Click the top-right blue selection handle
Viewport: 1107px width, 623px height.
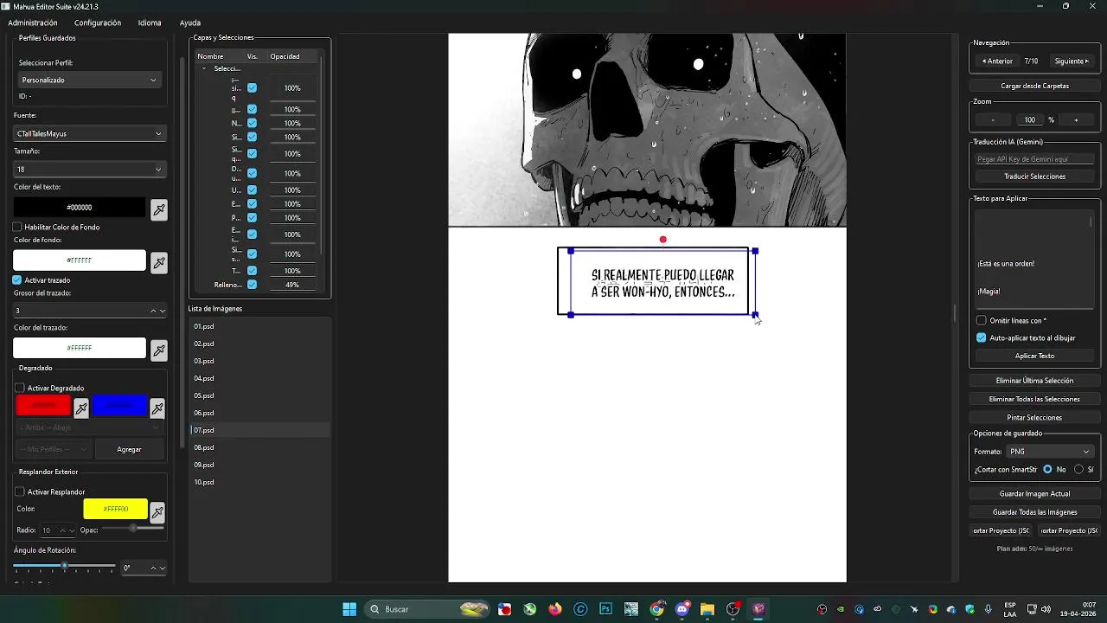[x=755, y=251]
